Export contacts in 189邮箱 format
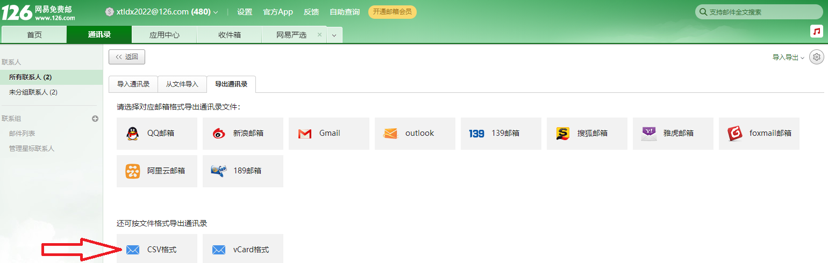This screenshot has height=263, width=828. coord(243,171)
